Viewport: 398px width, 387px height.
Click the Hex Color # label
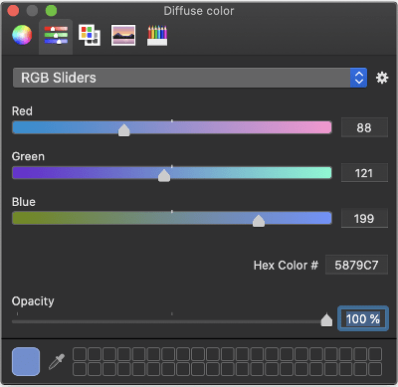pos(286,266)
